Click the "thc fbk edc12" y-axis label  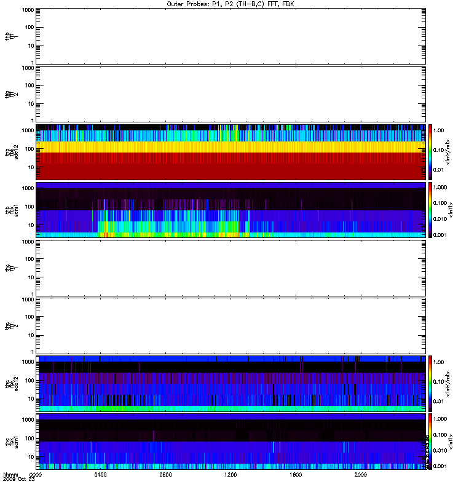click(12, 383)
